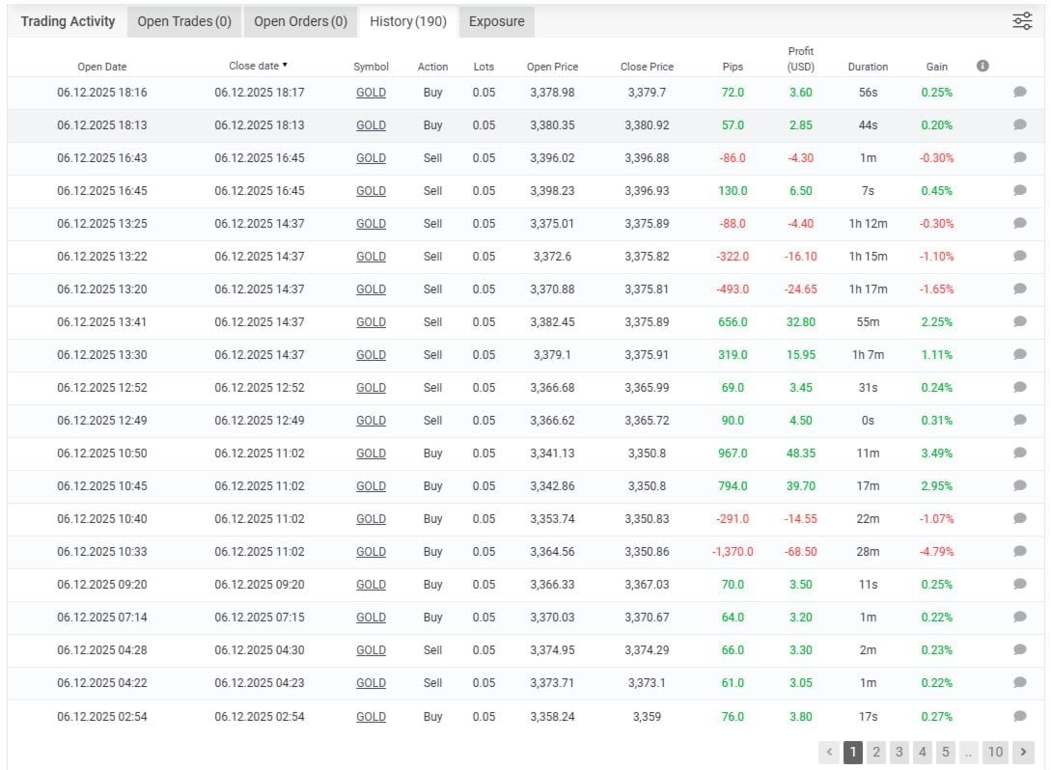Open the Exposure tab
The height and width of the screenshot is (770, 1051).
[x=497, y=21]
